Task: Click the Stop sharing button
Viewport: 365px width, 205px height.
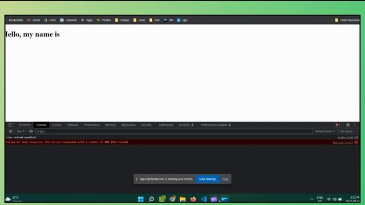Action: pos(207,179)
